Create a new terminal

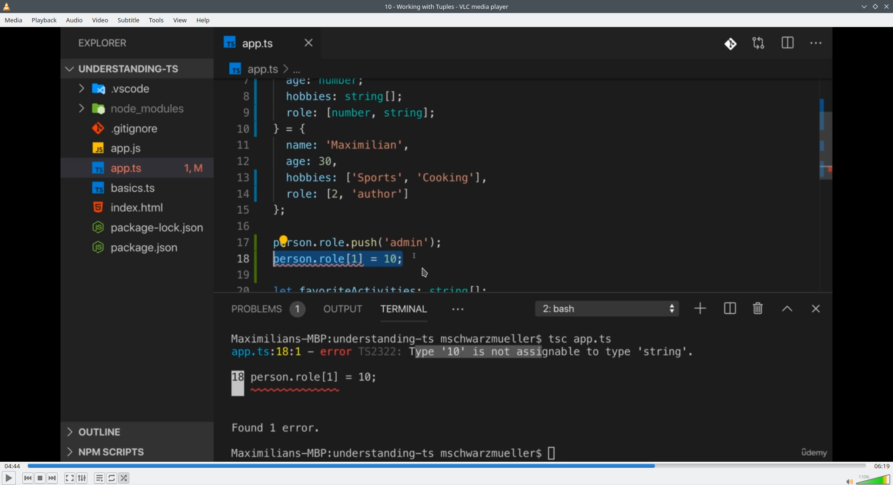click(700, 309)
